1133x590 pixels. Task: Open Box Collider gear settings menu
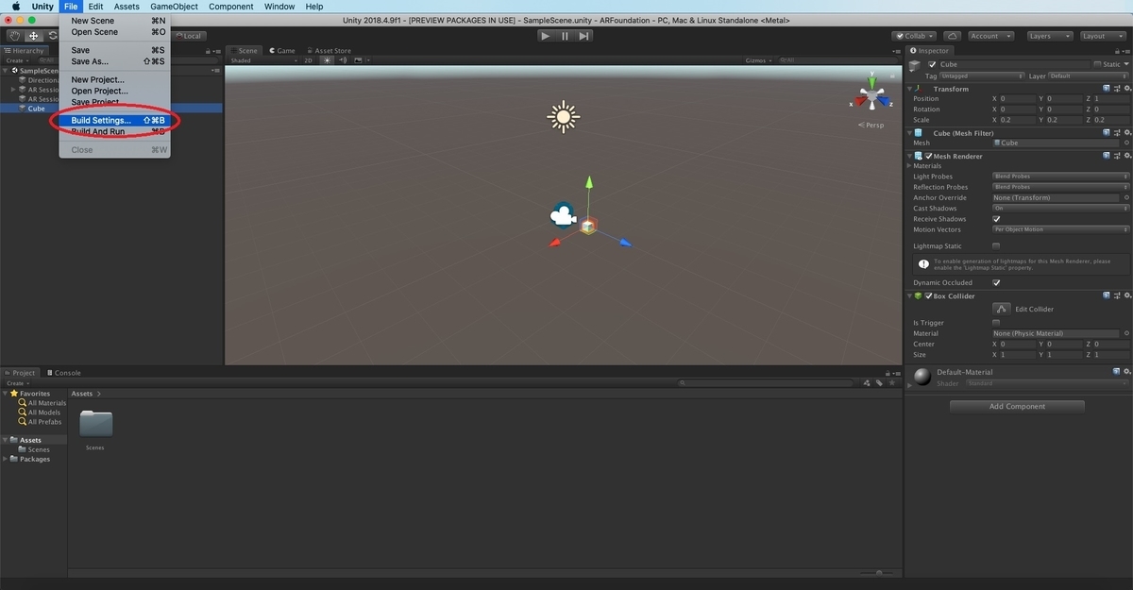tap(1125, 295)
